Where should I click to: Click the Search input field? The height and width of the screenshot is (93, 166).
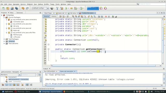pyautogui.click(x=152, y=4)
